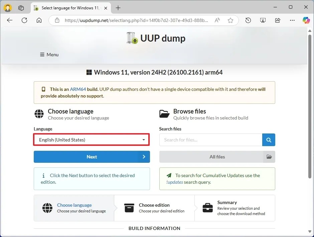Open the Language selection dropdown

[x=91, y=140]
